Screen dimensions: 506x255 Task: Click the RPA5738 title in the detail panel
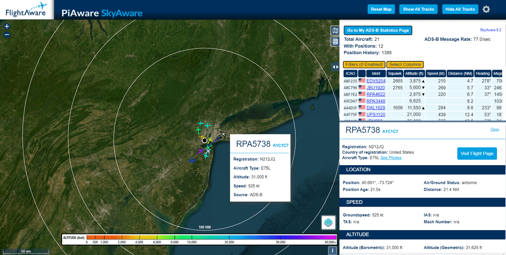[x=363, y=130]
